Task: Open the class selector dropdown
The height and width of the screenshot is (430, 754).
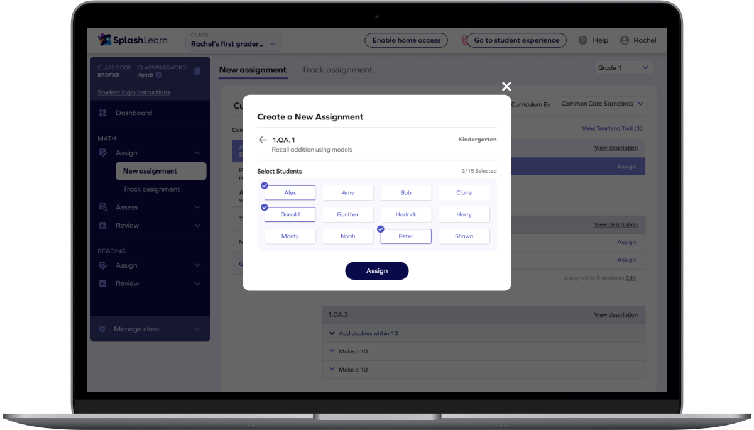Action: pos(232,43)
